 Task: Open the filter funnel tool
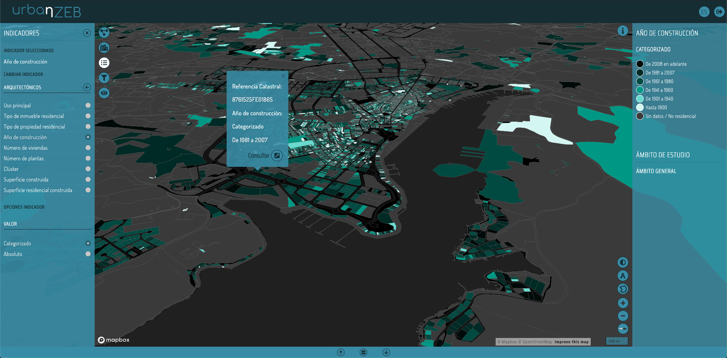tap(104, 78)
